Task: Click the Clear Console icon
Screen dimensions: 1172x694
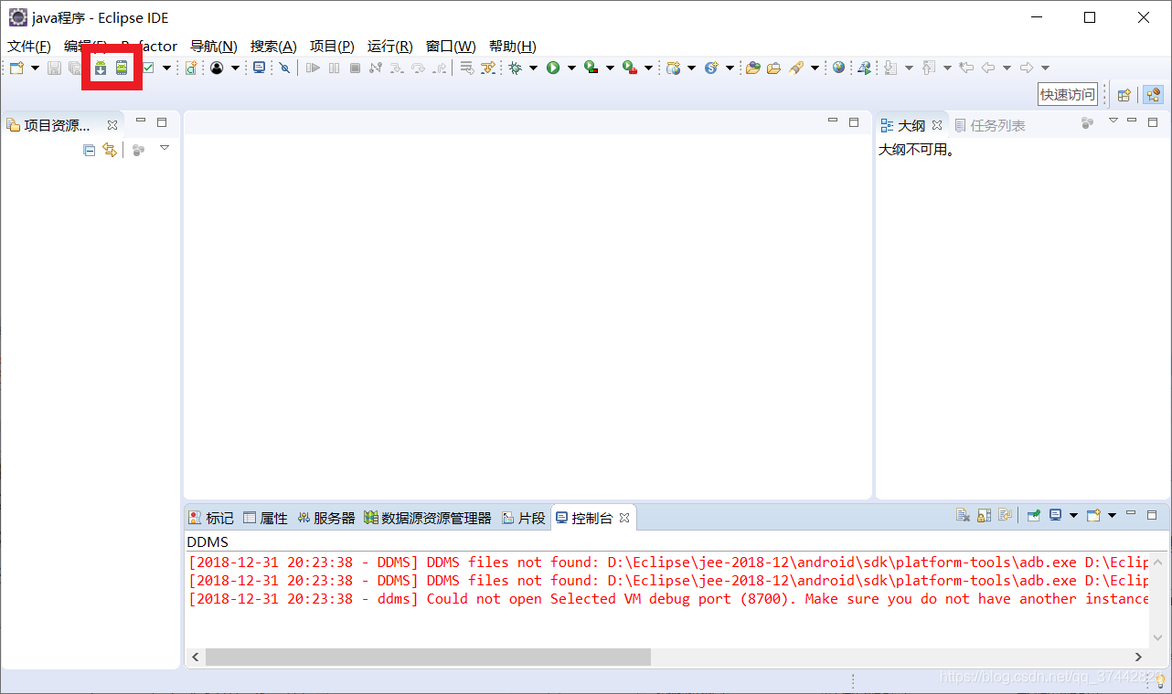Action: pos(963,515)
